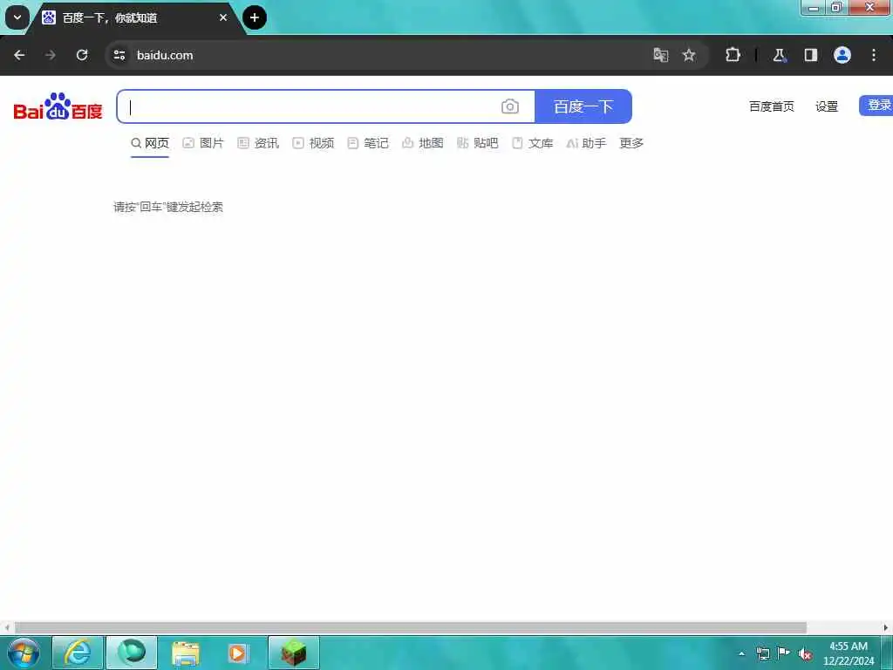Open the tab search dropdown arrow
The image size is (893, 670).
17,17
